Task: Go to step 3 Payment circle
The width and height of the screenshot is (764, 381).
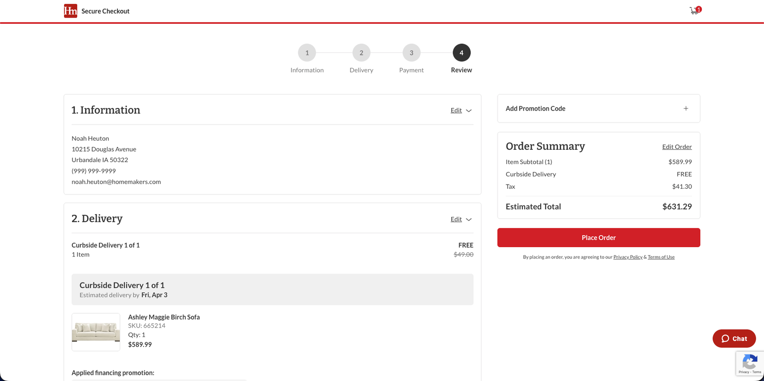Action: tap(411, 53)
